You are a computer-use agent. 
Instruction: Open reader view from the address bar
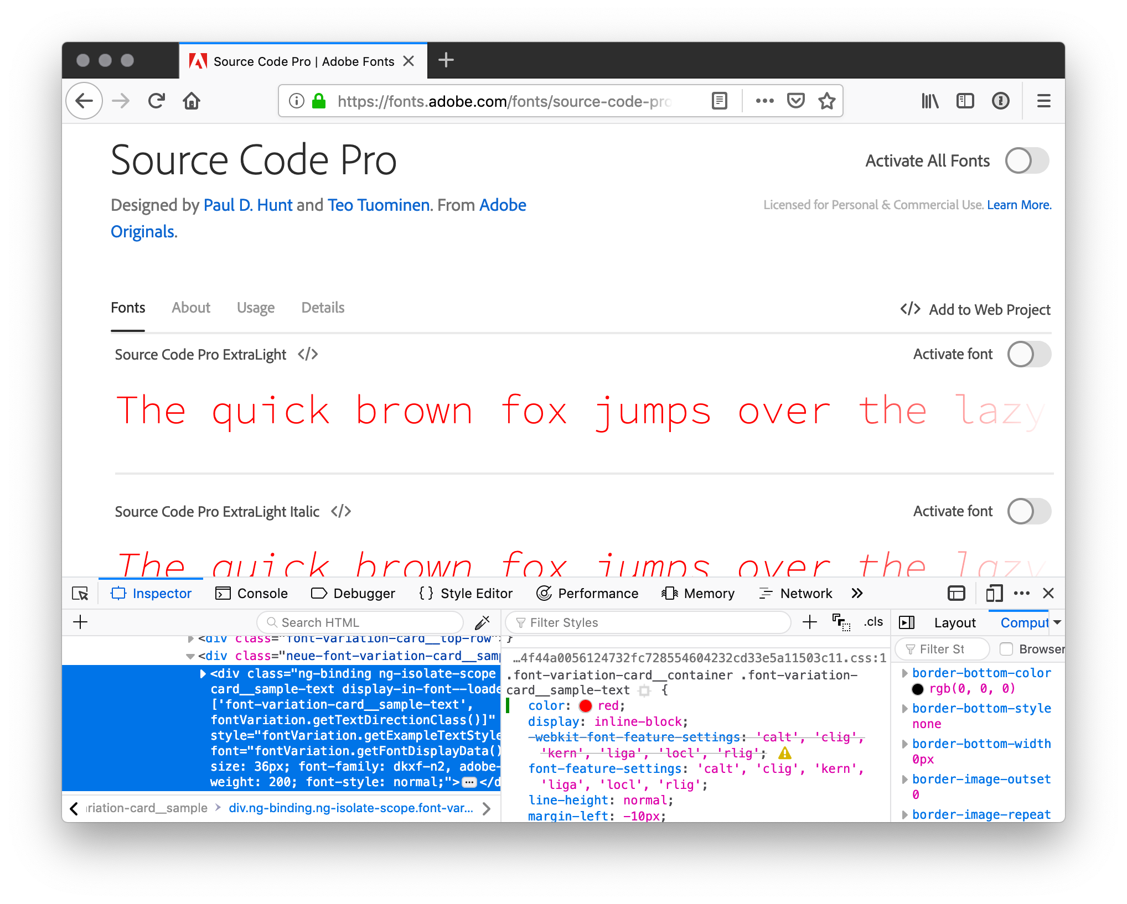coord(718,101)
